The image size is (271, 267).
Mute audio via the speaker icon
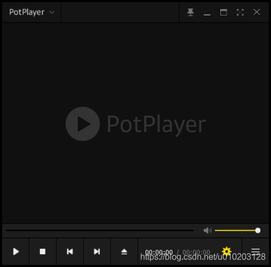(x=208, y=230)
